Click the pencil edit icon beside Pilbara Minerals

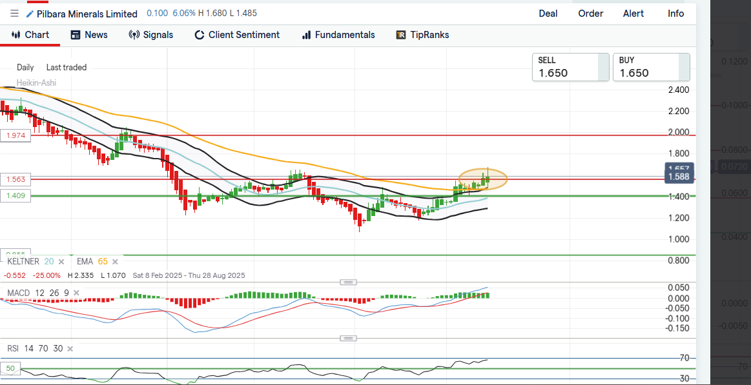coord(30,14)
